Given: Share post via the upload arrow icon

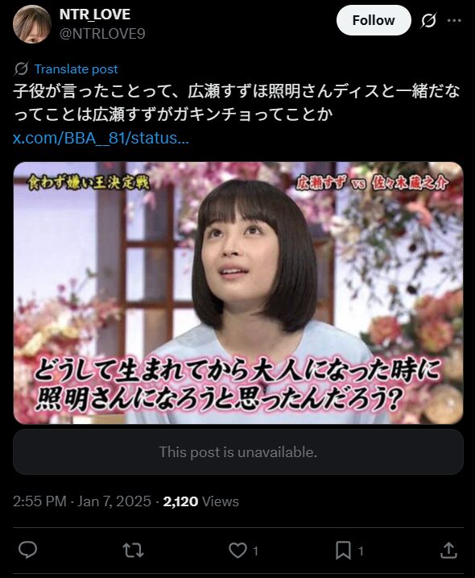Looking at the screenshot, I should click(x=448, y=551).
